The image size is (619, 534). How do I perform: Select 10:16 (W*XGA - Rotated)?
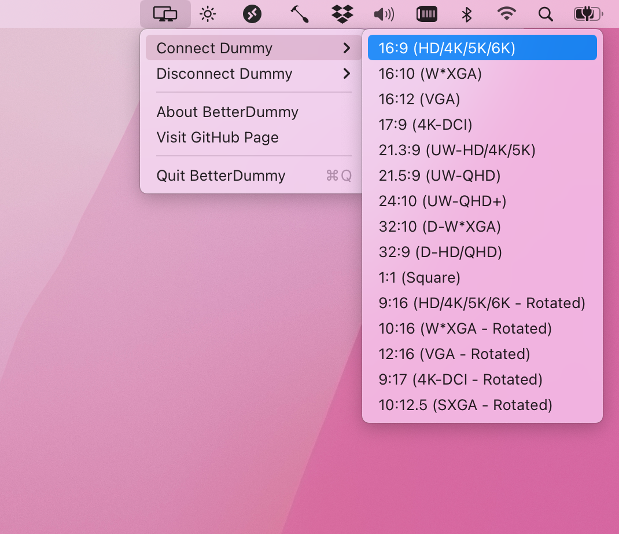(x=482, y=328)
